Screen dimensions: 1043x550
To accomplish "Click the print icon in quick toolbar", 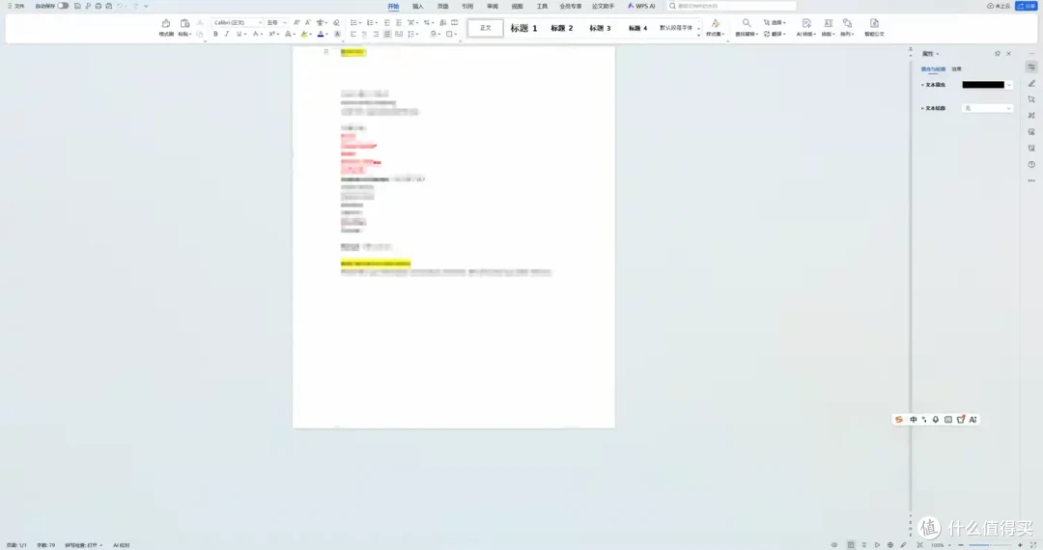I will [99, 6].
